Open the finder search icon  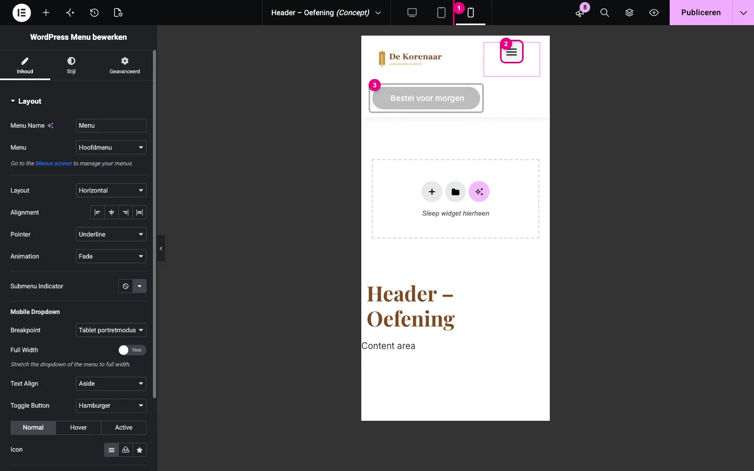[605, 13]
